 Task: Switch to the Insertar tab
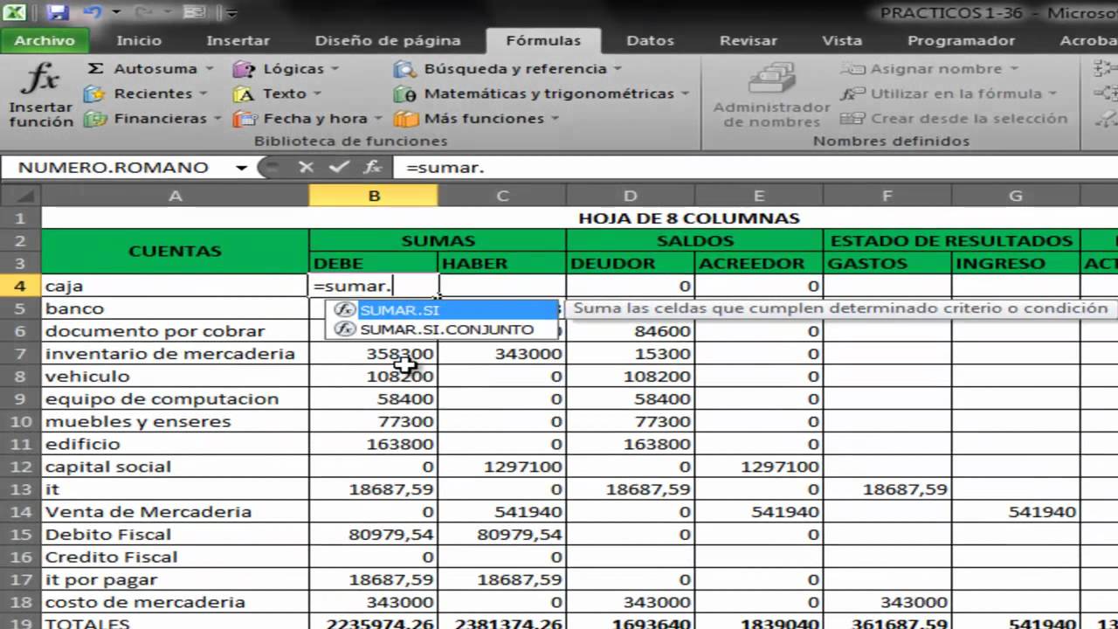(x=238, y=40)
